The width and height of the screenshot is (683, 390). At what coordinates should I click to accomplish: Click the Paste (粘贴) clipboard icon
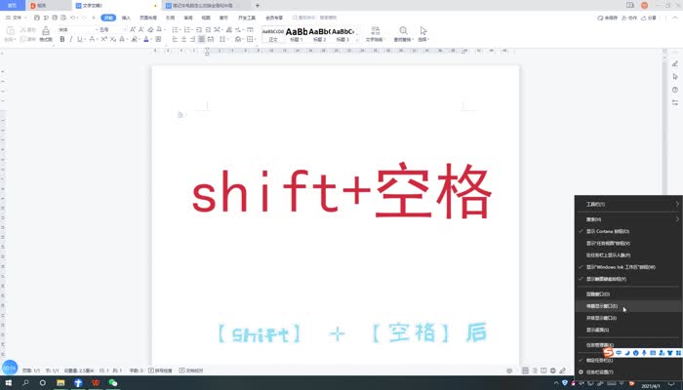(10, 33)
